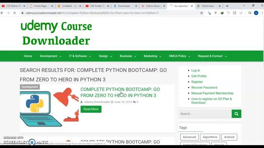Select the Advanced tag
The width and height of the screenshot is (264, 148).
189,137
